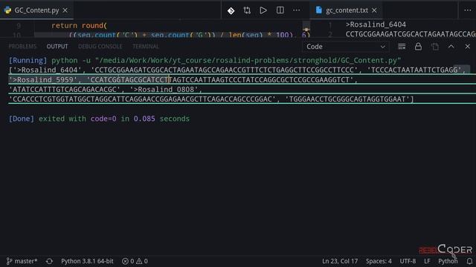
Task: Open notifications bell in status bar
Action: click(469, 261)
